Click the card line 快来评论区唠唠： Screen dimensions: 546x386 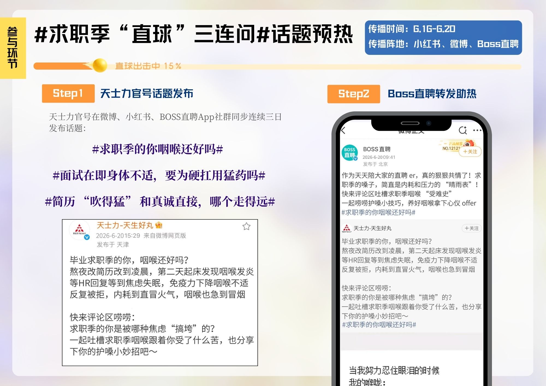pos(102,317)
